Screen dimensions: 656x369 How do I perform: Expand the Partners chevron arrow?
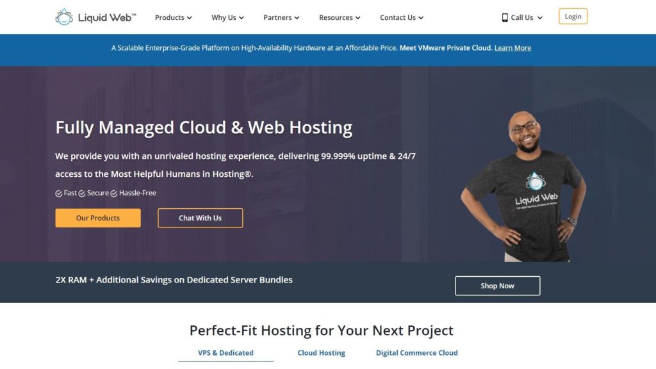point(297,18)
